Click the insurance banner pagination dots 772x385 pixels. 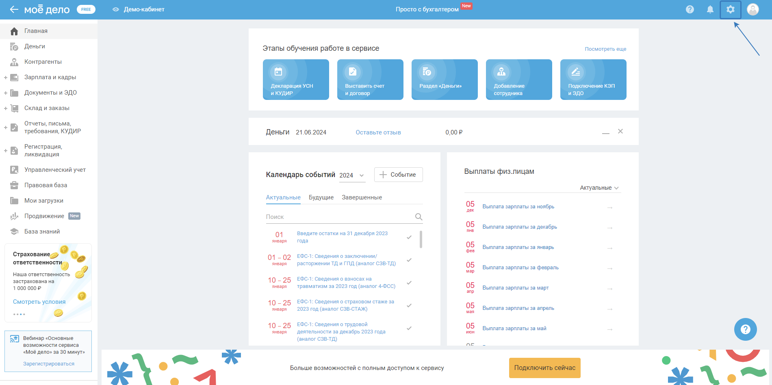coord(19,314)
